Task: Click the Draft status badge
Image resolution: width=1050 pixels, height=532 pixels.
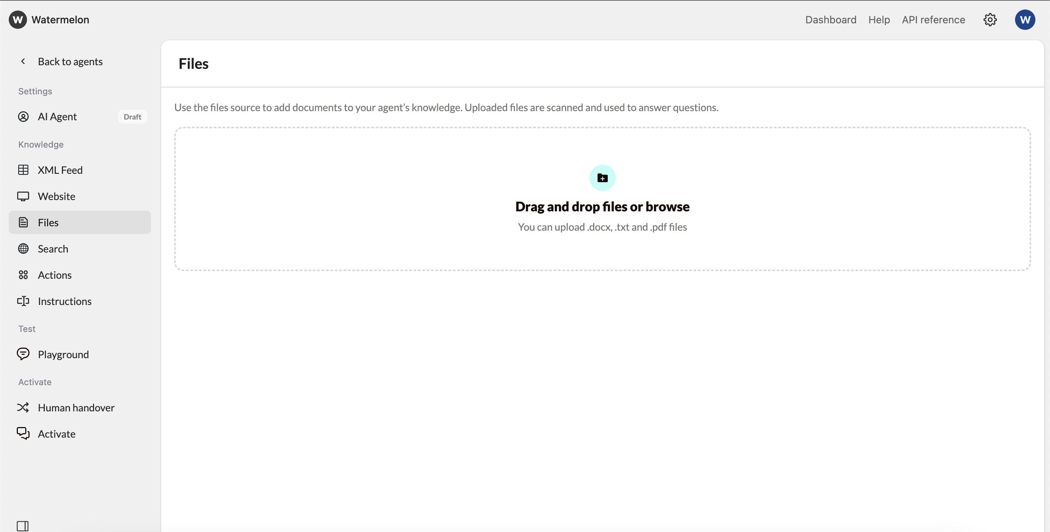Action: [132, 117]
